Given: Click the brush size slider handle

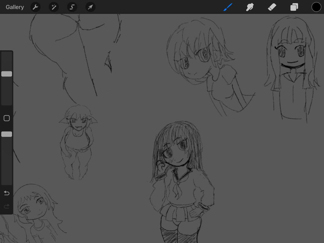Looking at the screenshot, I should (x=7, y=74).
